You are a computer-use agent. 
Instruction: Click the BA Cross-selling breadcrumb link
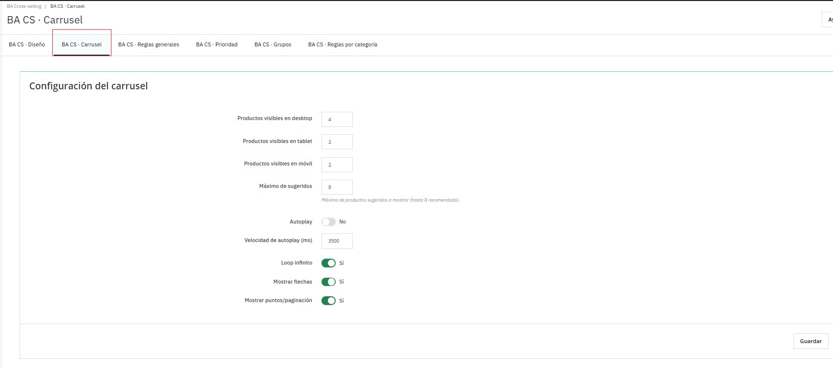point(24,6)
